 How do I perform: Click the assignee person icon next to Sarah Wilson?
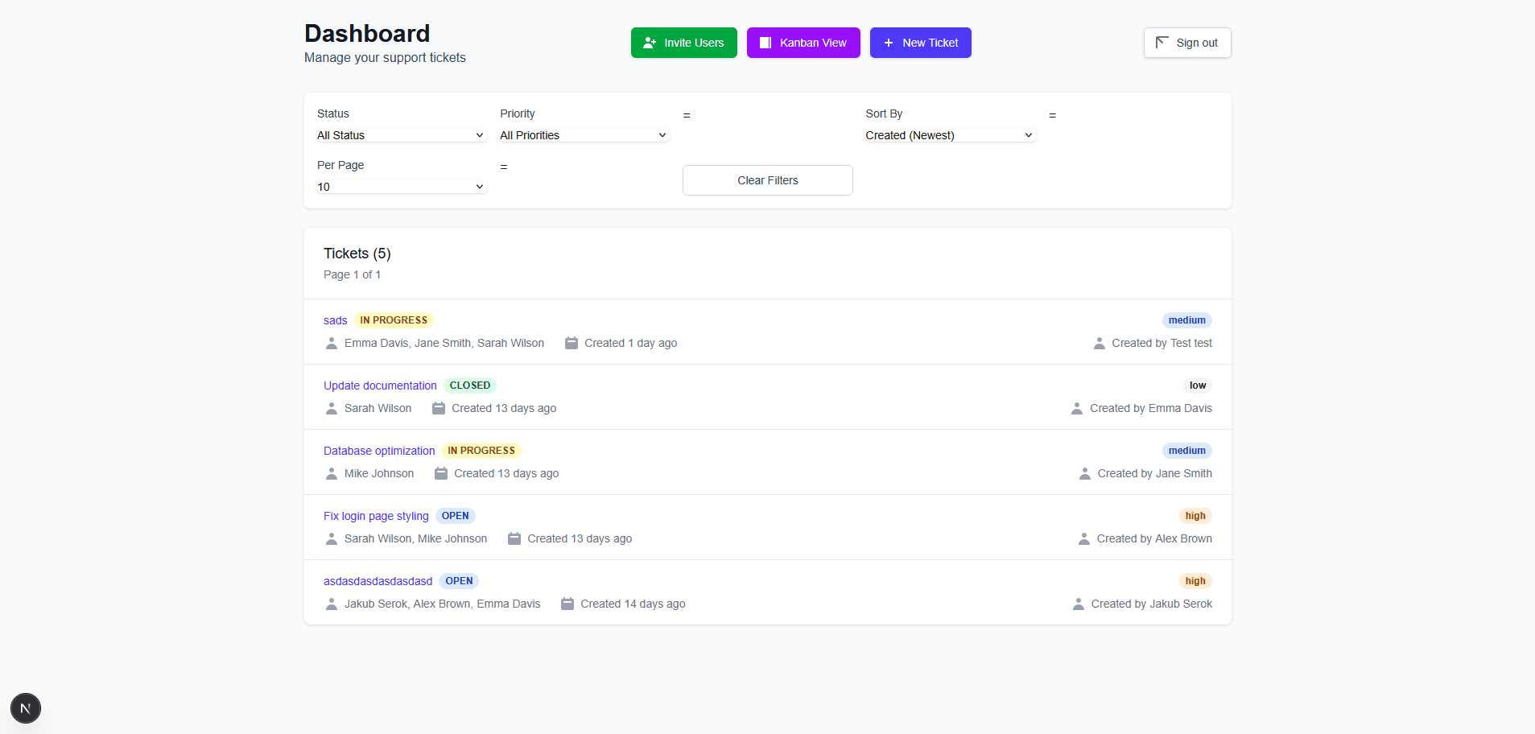pyautogui.click(x=331, y=408)
